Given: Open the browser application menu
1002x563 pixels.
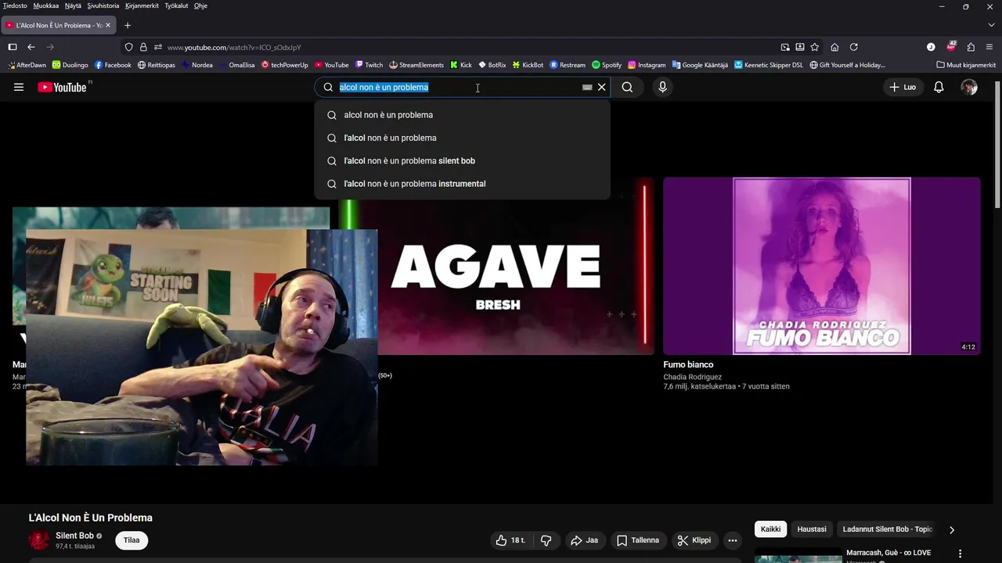Looking at the screenshot, I should [x=990, y=47].
